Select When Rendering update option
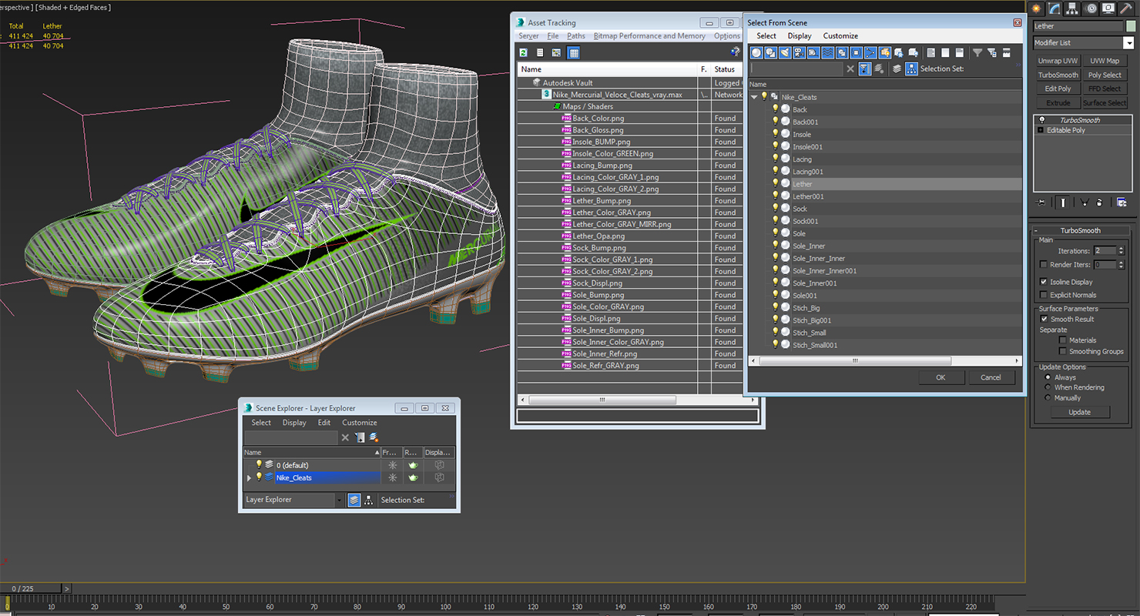Screen dimensions: 1140x616 coord(1048,387)
